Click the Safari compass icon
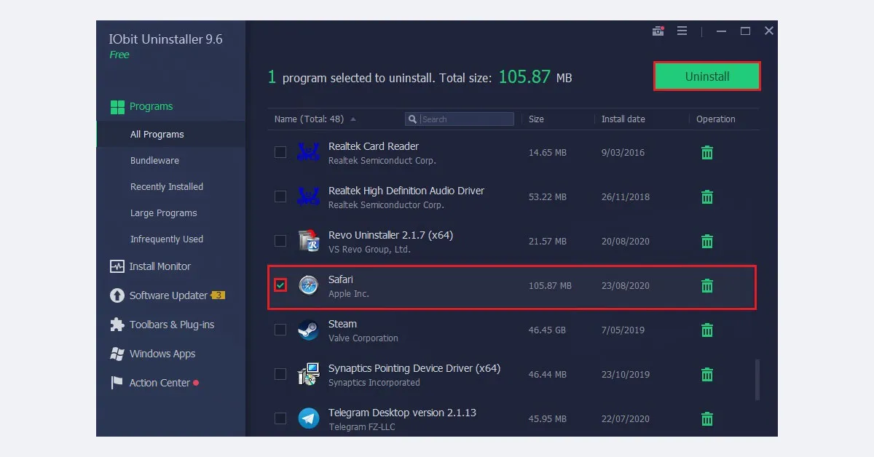The height and width of the screenshot is (457, 874). tap(308, 286)
